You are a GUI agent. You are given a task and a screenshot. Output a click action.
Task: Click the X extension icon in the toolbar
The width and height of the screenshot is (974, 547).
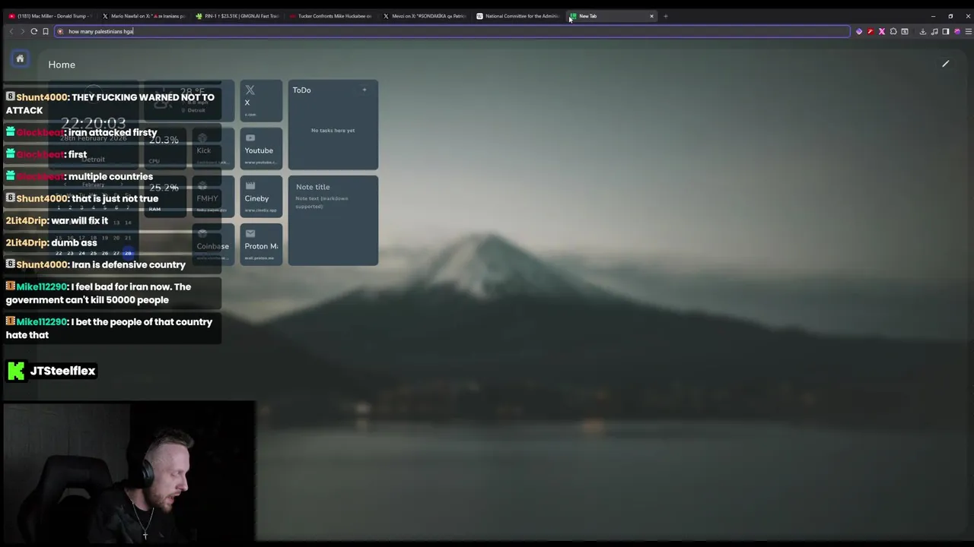point(882,31)
